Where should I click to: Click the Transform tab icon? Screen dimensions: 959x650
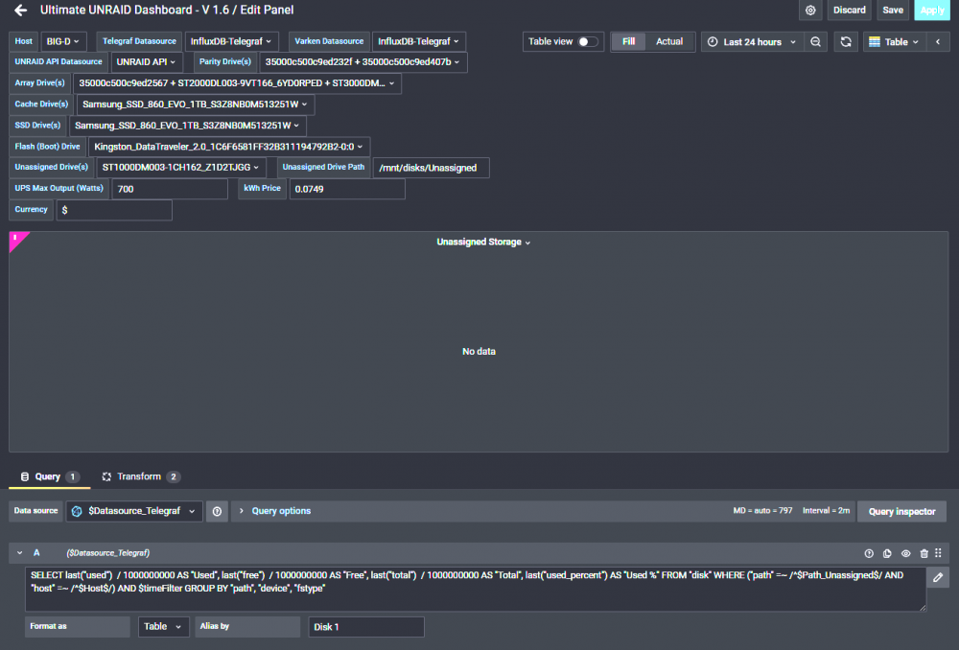click(106, 476)
